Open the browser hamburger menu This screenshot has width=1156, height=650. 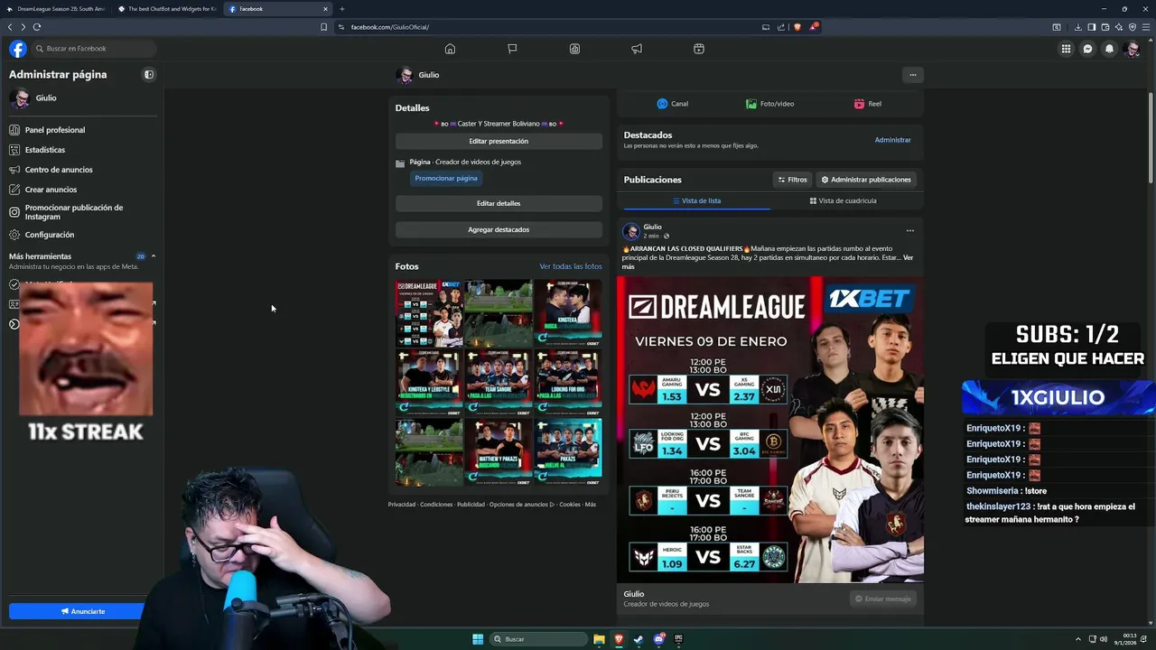click(1146, 27)
